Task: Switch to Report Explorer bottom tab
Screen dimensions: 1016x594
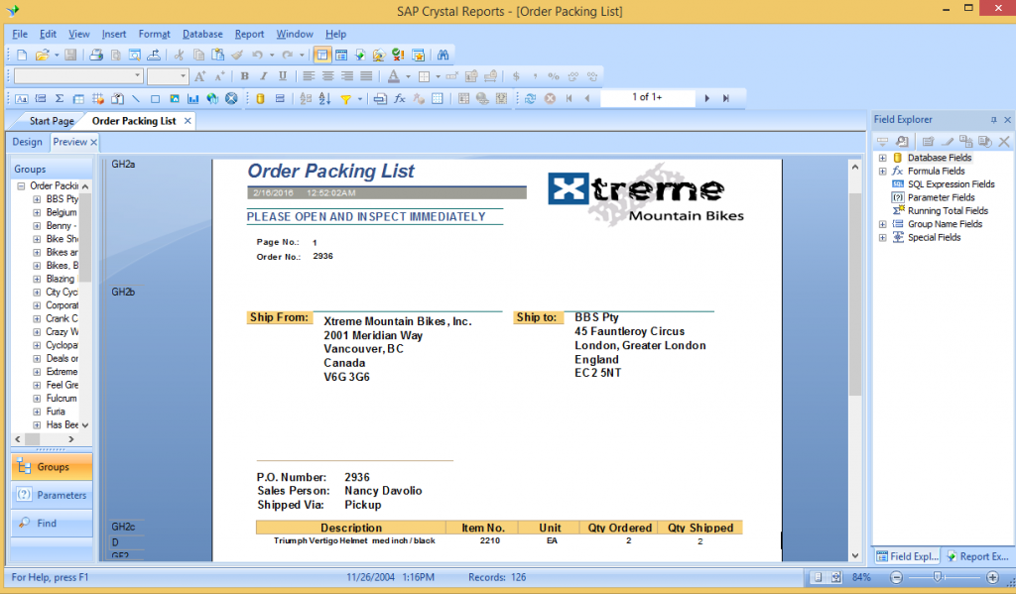Action: [x=977, y=556]
